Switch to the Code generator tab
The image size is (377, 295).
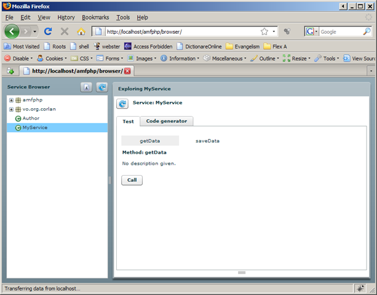167,121
